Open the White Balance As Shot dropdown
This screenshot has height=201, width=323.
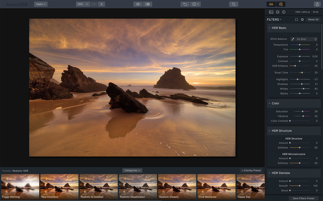(x=306, y=39)
